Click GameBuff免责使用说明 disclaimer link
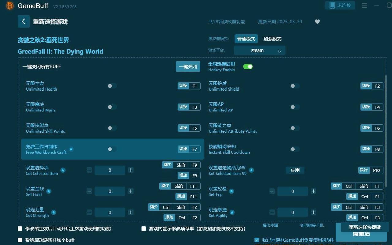392x245 pixels. click(308, 240)
